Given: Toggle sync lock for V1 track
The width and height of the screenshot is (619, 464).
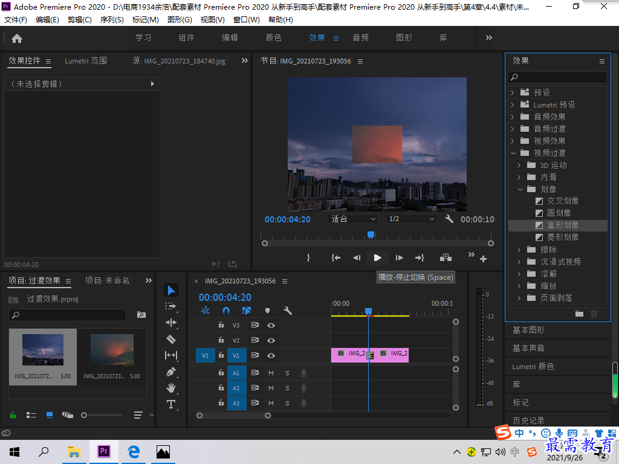Looking at the screenshot, I should pos(255,355).
